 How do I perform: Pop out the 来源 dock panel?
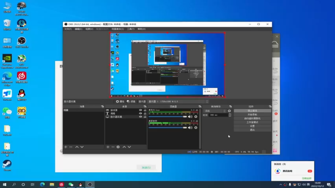click(145, 107)
